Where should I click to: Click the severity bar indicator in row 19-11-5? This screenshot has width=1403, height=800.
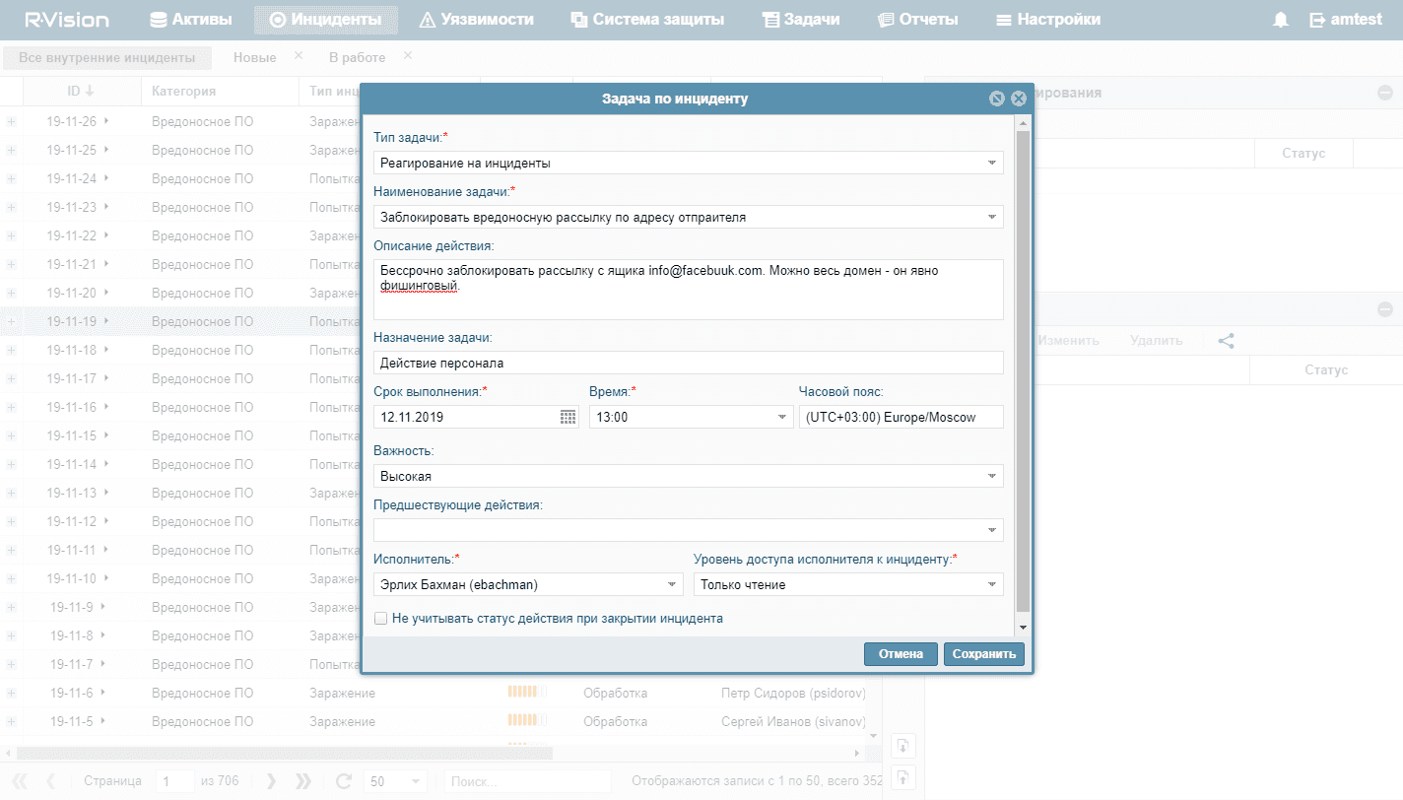tap(527, 721)
